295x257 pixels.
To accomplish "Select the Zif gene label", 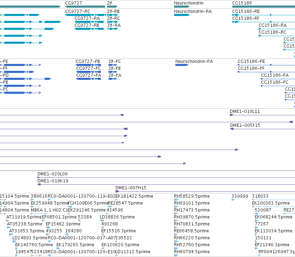I will 110,3.
